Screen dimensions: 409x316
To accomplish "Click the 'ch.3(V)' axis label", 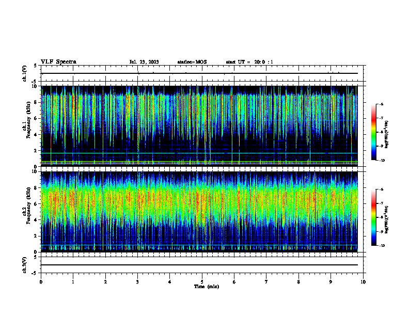I will (25, 265).
